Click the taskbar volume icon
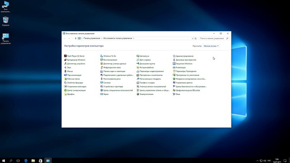Screen dimensions: 290x163 tap(265, 161)
